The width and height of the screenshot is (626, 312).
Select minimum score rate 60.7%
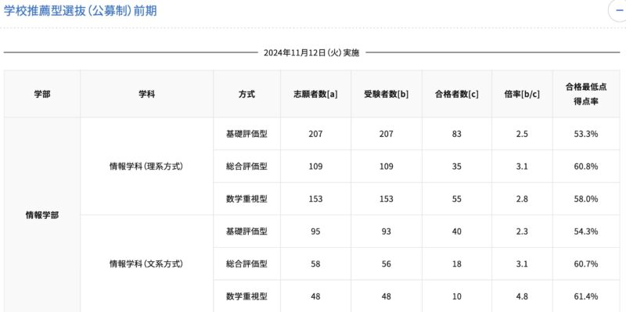click(585, 264)
